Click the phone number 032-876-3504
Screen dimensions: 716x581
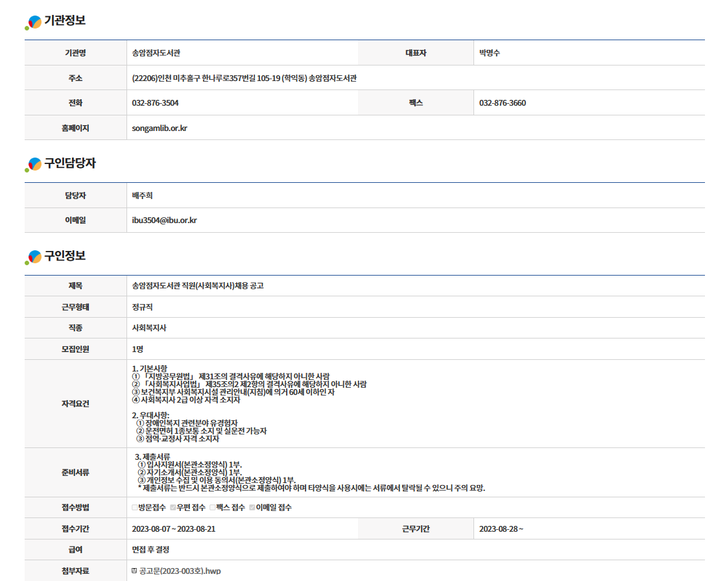click(x=155, y=103)
